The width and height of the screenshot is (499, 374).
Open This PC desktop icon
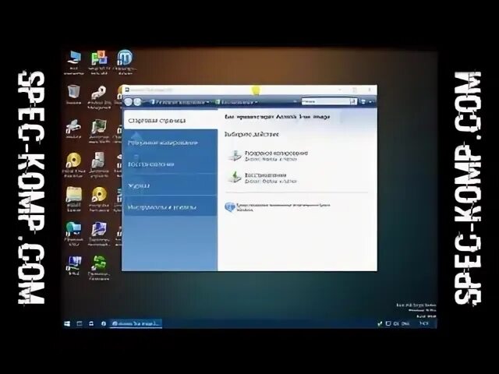(x=74, y=62)
